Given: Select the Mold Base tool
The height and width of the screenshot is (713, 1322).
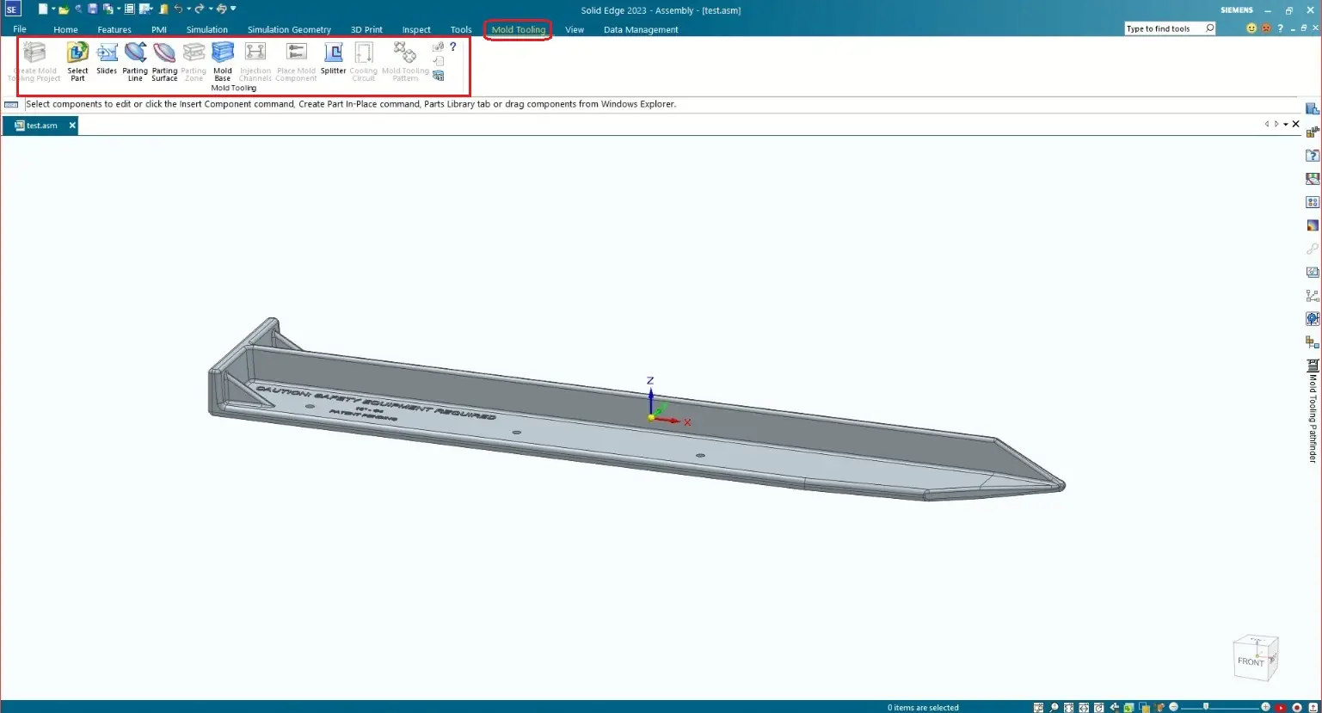Looking at the screenshot, I should click(x=223, y=61).
